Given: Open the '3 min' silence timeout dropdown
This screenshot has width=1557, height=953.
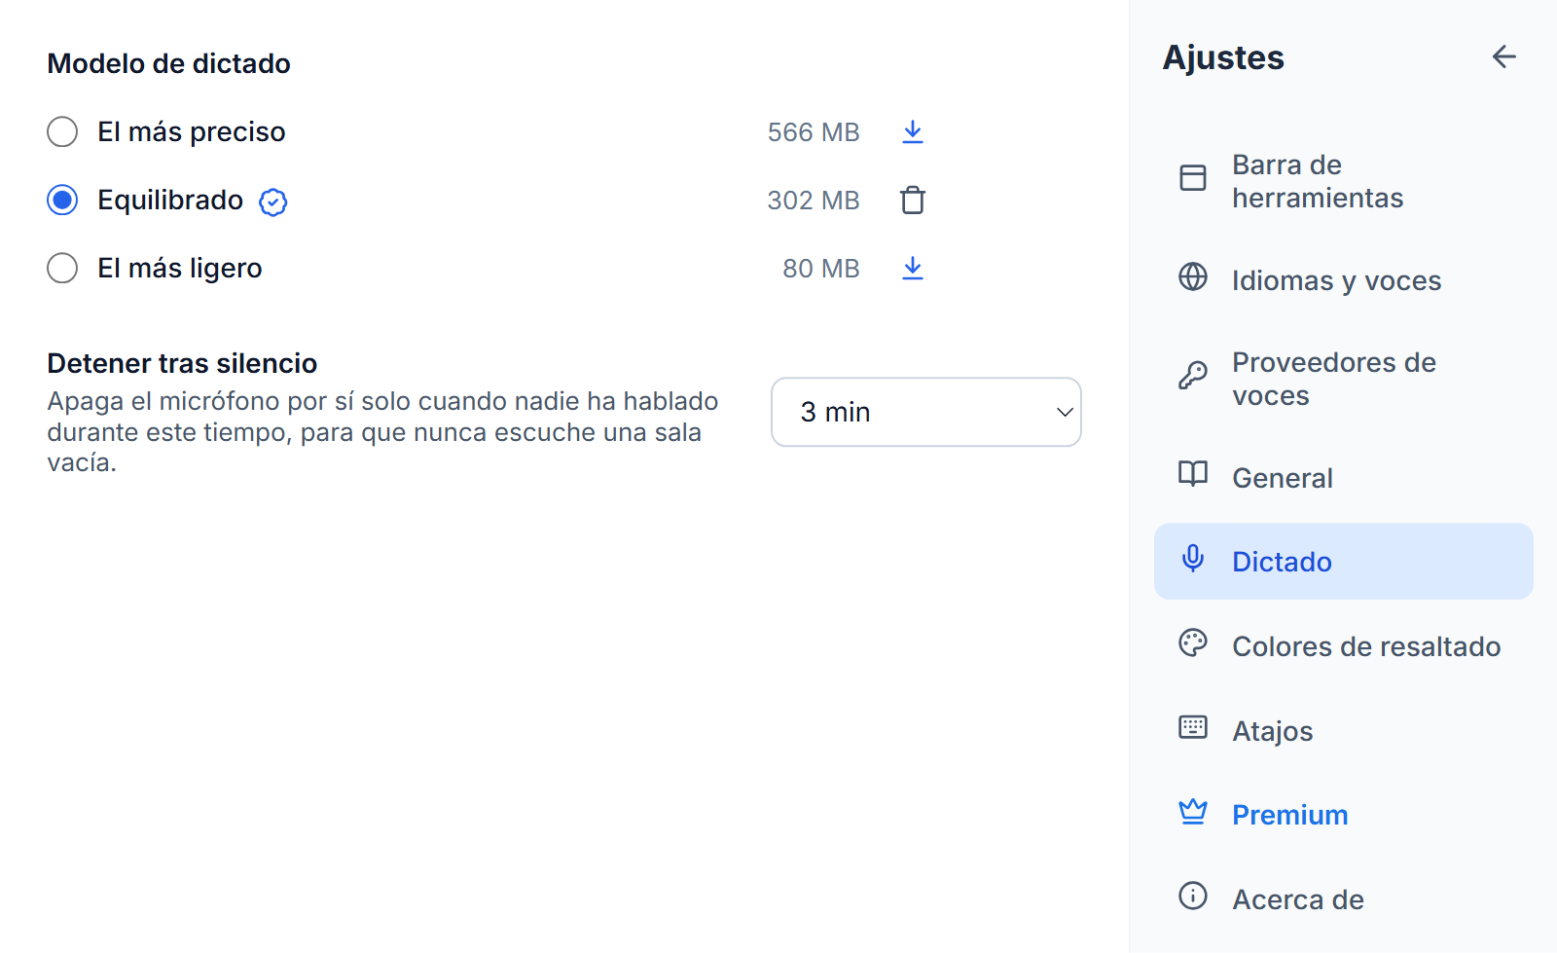Looking at the screenshot, I should pyautogui.click(x=926, y=412).
